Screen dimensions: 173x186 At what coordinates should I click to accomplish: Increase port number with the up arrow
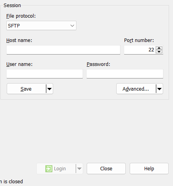pyautogui.click(x=159, y=48)
